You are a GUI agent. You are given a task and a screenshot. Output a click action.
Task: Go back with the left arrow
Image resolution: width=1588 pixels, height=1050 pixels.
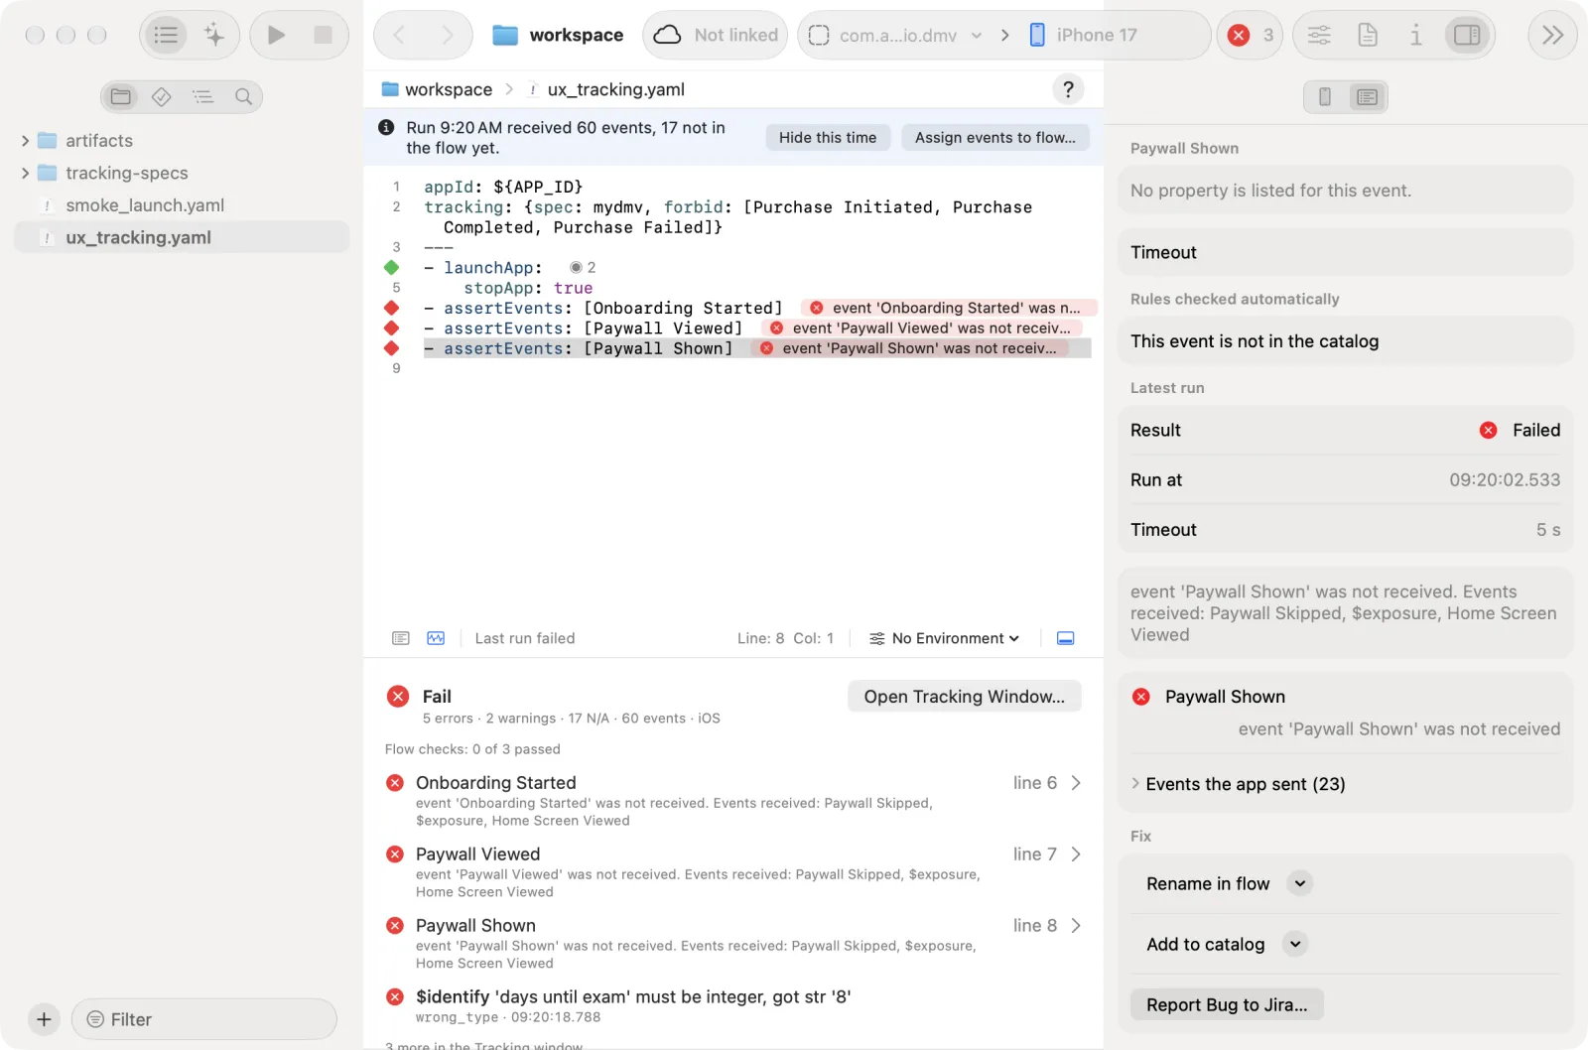click(x=399, y=36)
